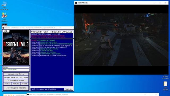The height and width of the screenshot is (96, 170).
Task: Select NUMPAD 6 ОРУЖИЕ БЕЗ ОТДАЧИ line
Action: tap(44, 52)
